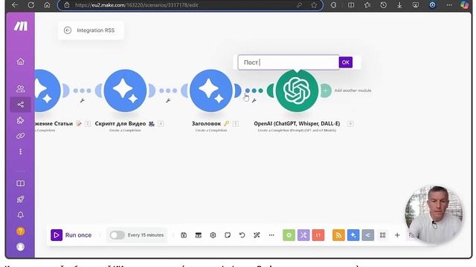The width and height of the screenshot is (476, 267).
Task: Open the Scenarios share icon in sidebar
Action: (20, 105)
